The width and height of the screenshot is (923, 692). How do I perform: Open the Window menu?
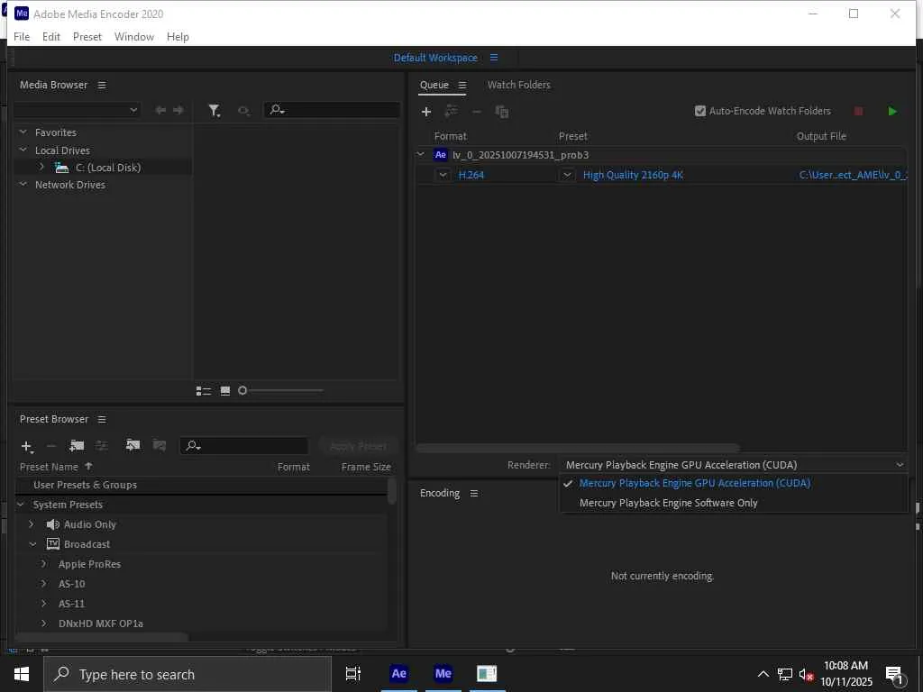pos(134,36)
